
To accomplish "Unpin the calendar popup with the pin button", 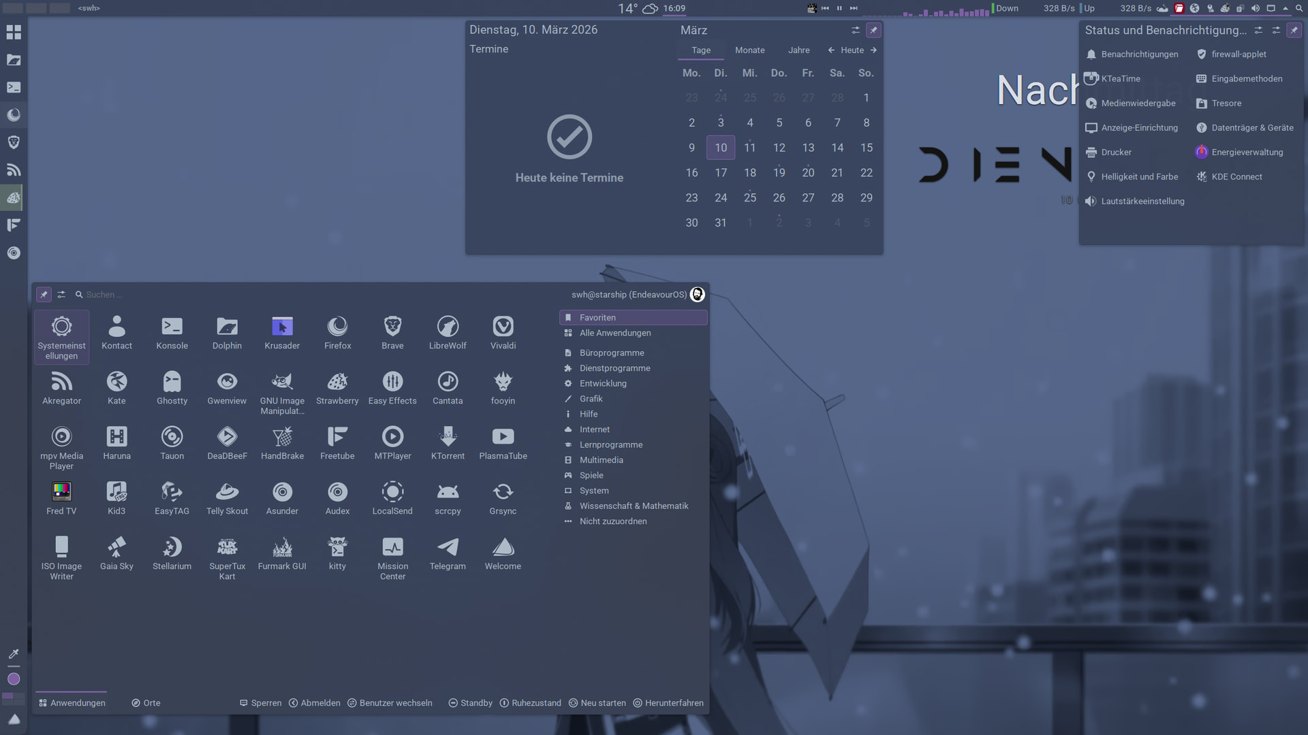I will coord(873,30).
